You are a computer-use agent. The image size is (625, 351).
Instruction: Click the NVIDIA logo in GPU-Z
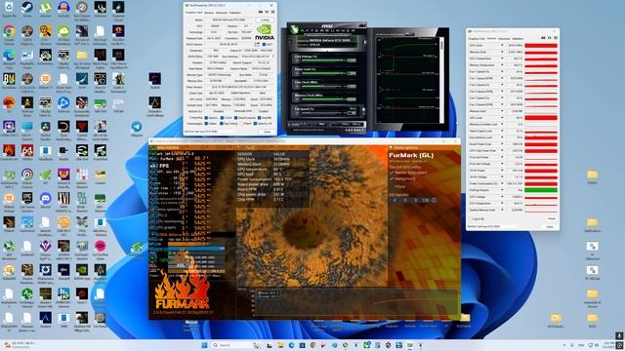pos(265,32)
